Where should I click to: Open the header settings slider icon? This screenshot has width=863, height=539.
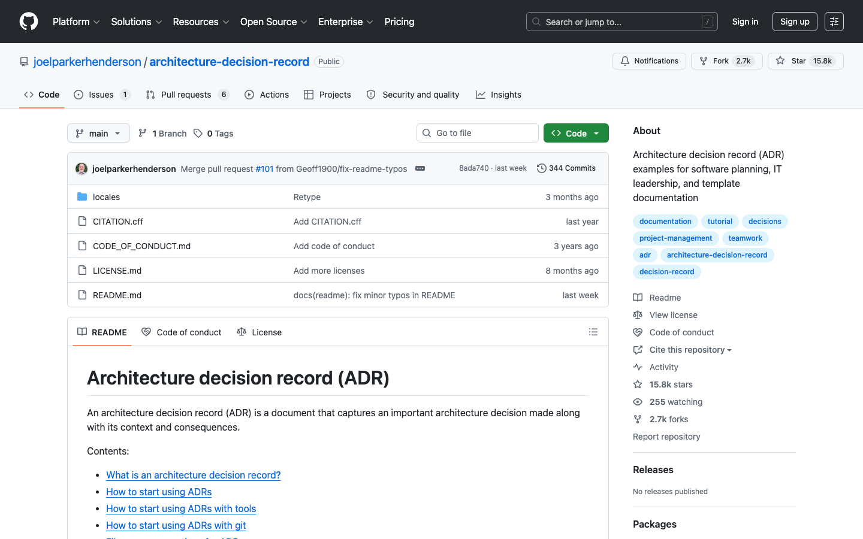[x=834, y=22]
